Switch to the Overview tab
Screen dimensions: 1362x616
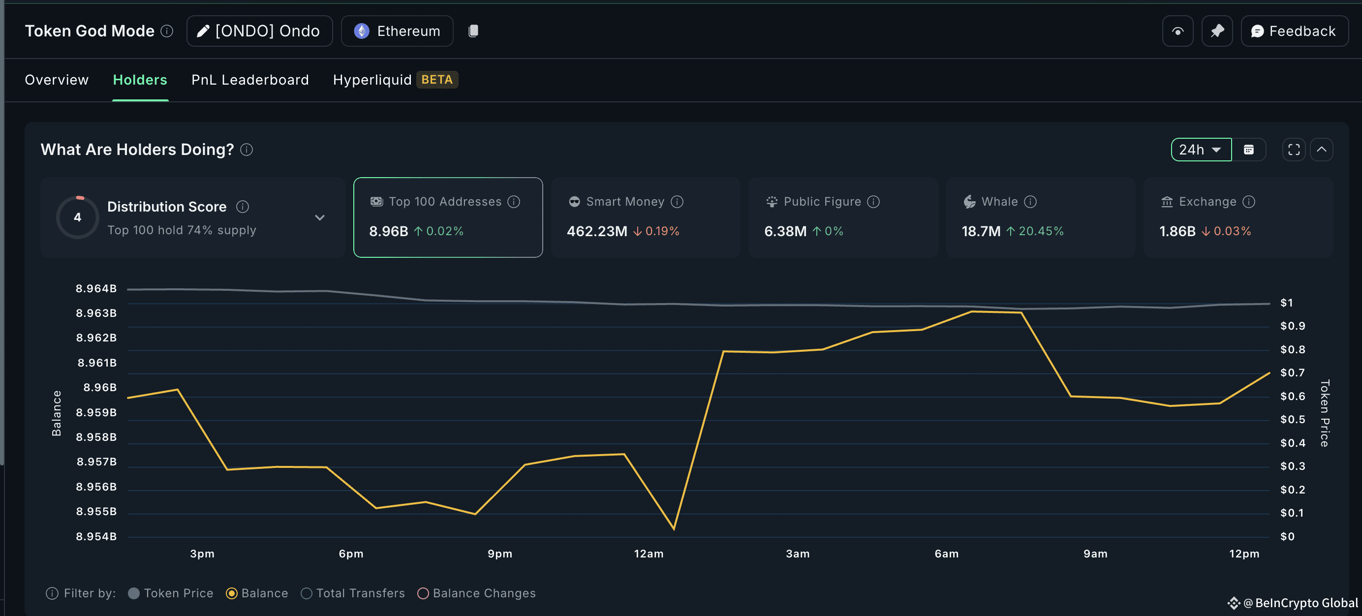[57, 80]
